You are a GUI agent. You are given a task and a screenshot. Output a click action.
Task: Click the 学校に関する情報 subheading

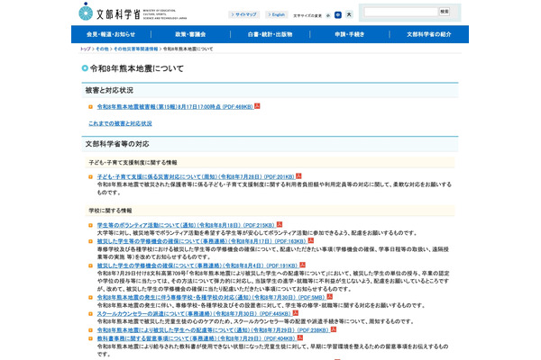(110, 211)
